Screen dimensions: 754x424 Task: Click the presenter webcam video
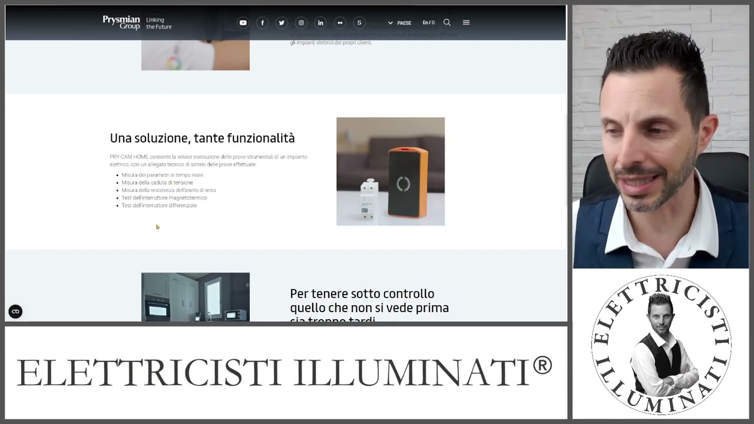[661, 137]
